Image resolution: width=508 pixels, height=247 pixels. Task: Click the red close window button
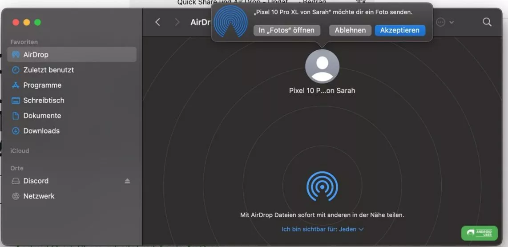click(x=16, y=22)
